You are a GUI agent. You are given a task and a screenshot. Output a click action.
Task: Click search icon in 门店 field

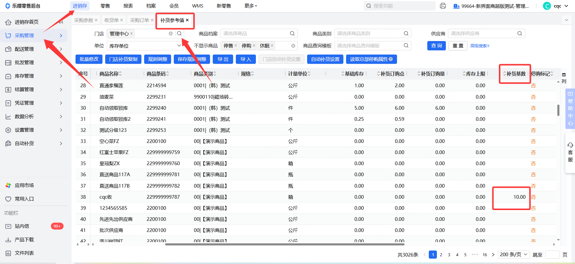click(179, 34)
